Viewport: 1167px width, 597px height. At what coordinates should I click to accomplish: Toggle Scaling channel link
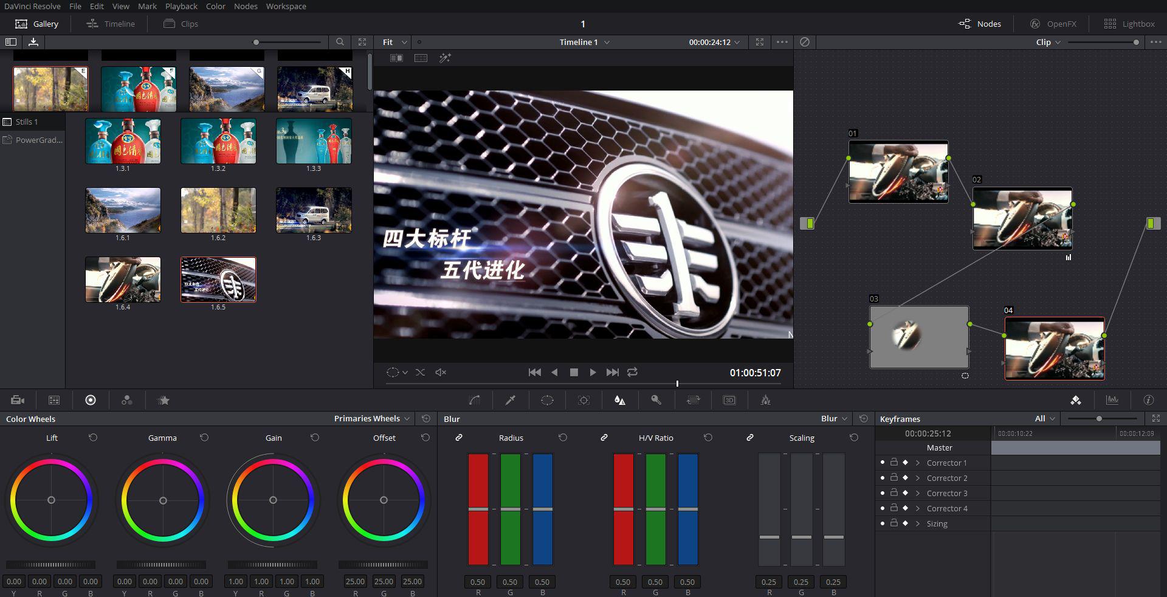click(x=750, y=438)
